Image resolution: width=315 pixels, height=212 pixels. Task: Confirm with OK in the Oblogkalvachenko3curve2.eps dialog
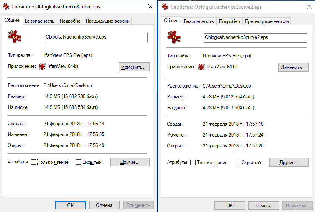230,205
